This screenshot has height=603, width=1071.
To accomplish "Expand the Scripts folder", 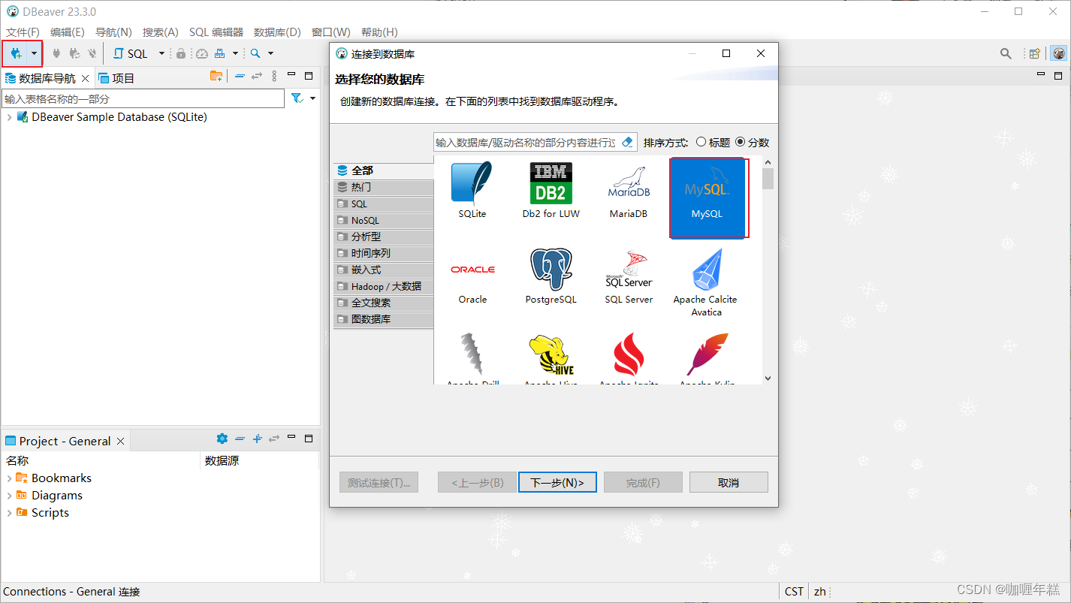I will pyautogui.click(x=9, y=513).
